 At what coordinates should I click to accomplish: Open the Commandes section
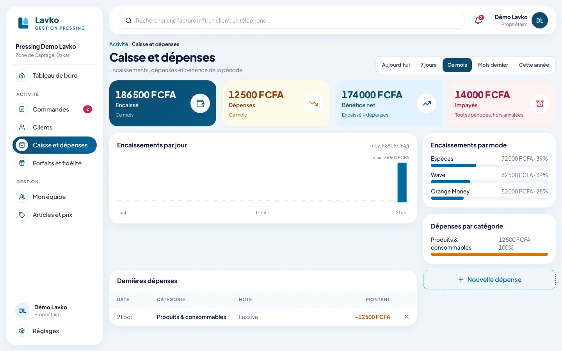pyautogui.click(x=55, y=110)
